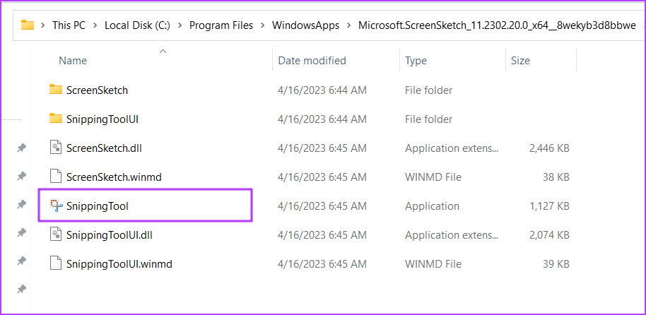
Task: Click date modified of SnippingToolUI.winmd
Action: tap(322, 264)
